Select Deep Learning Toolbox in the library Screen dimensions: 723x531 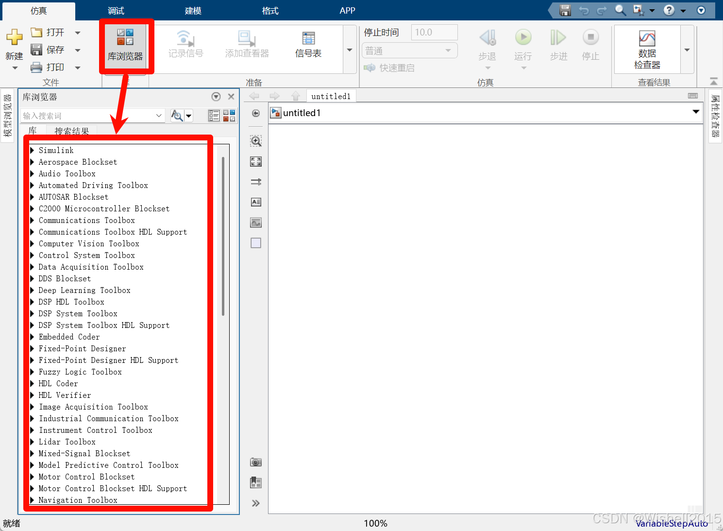click(x=84, y=290)
